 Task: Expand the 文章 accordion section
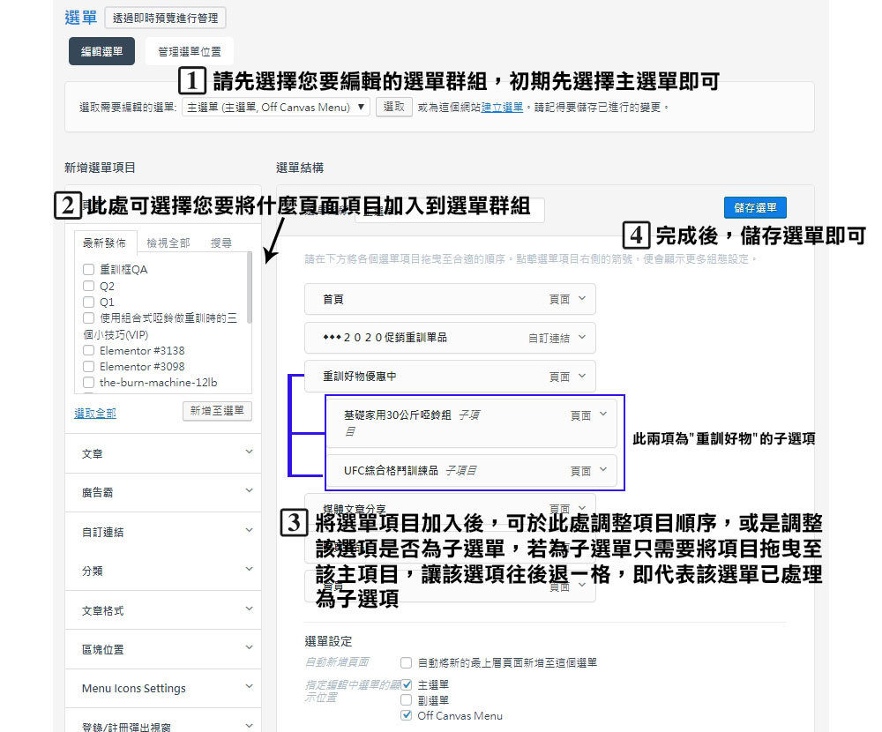pyautogui.click(x=163, y=453)
